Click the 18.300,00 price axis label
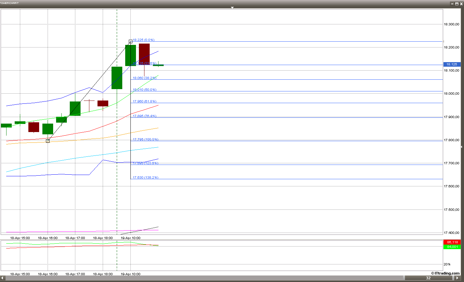The height and width of the screenshot is (282, 464). pyautogui.click(x=452, y=24)
